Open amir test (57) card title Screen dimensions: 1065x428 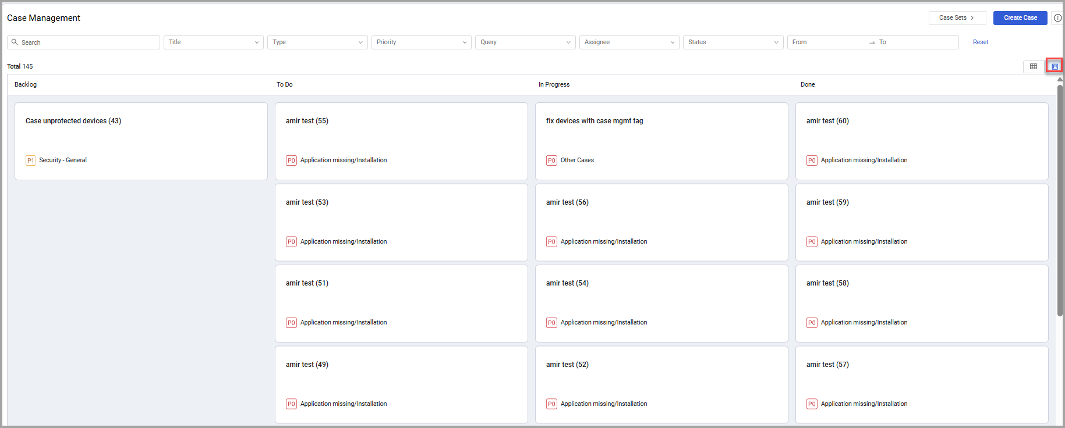point(827,365)
